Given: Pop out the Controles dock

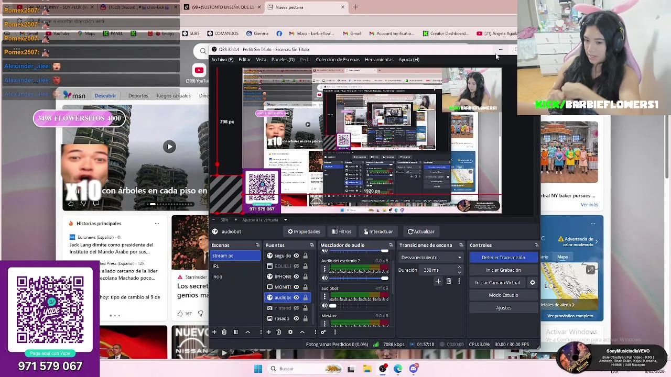Looking at the screenshot, I should click(x=536, y=245).
